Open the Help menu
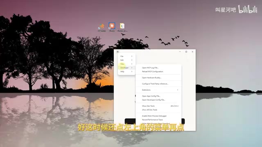The width and height of the screenshot is (262, 147). pyautogui.click(x=126, y=71)
